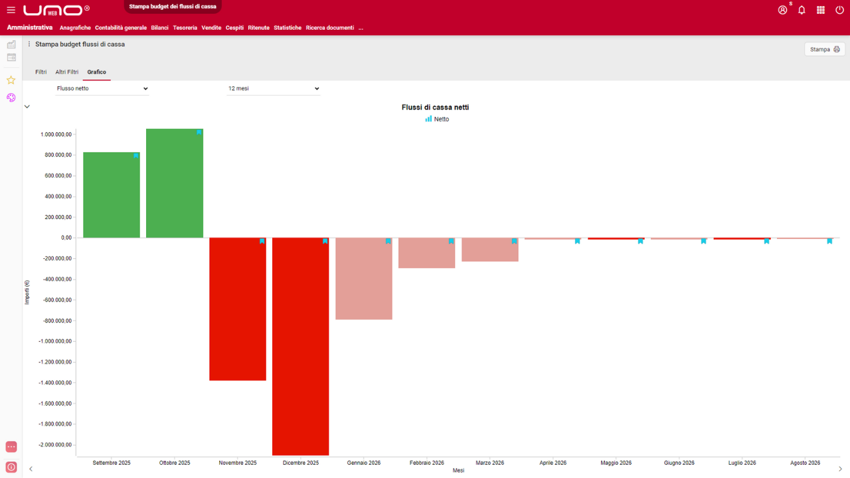Open the hamburger main menu
Screen dimensions: 850x478
tap(11, 10)
